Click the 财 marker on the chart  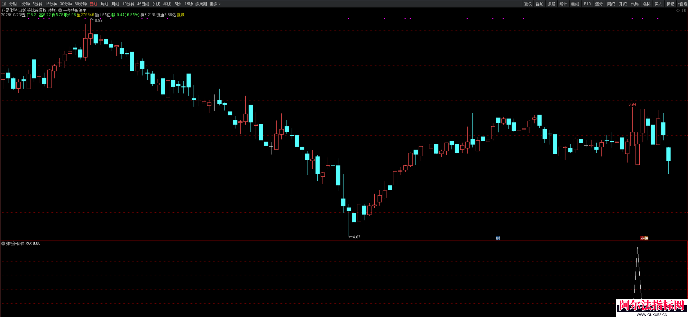pyautogui.click(x=498, y=238)
